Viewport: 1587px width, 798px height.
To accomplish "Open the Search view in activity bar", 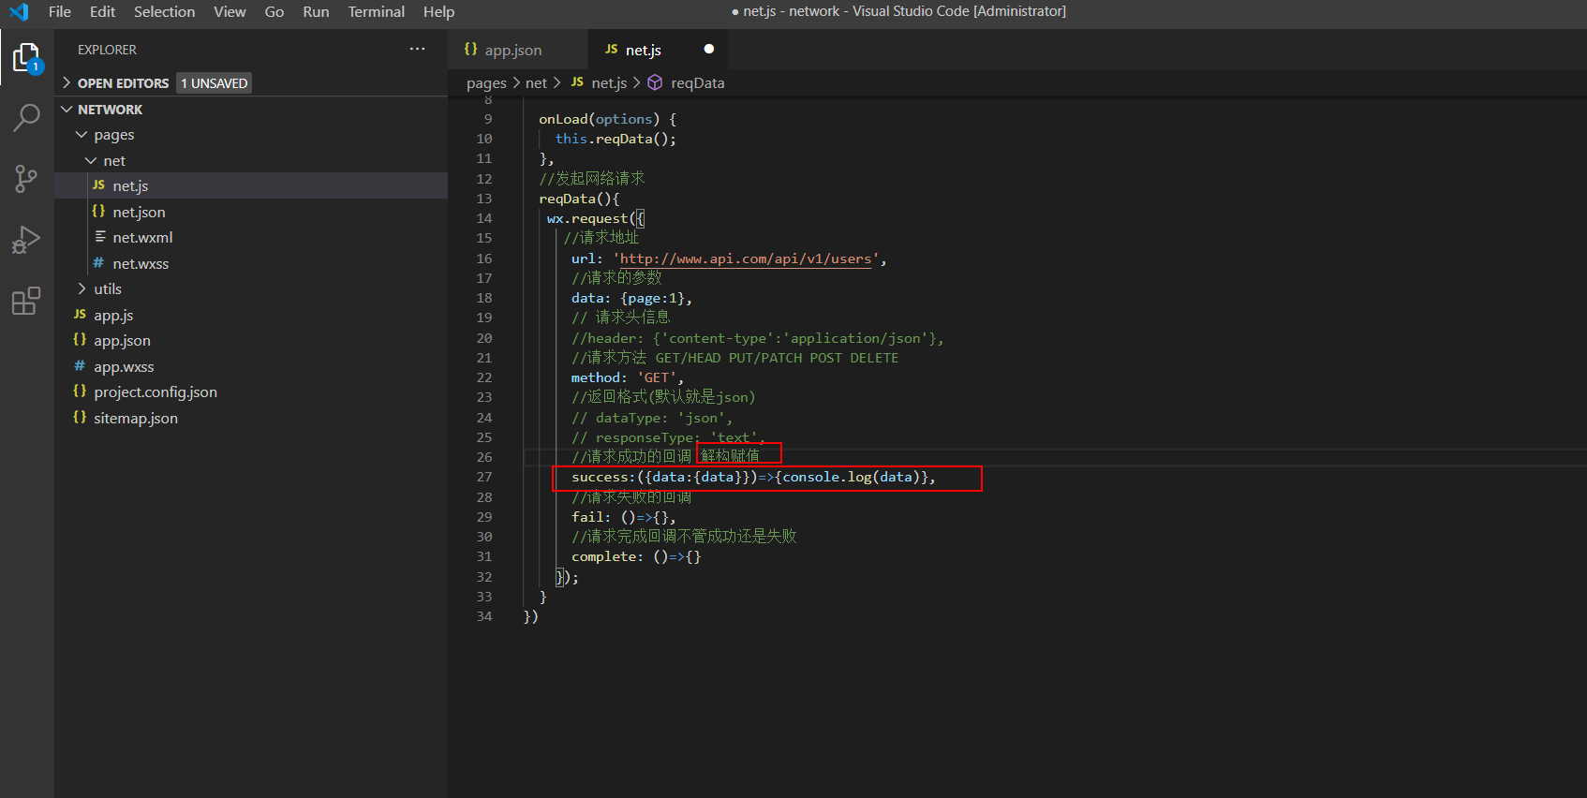I will 26,118.
